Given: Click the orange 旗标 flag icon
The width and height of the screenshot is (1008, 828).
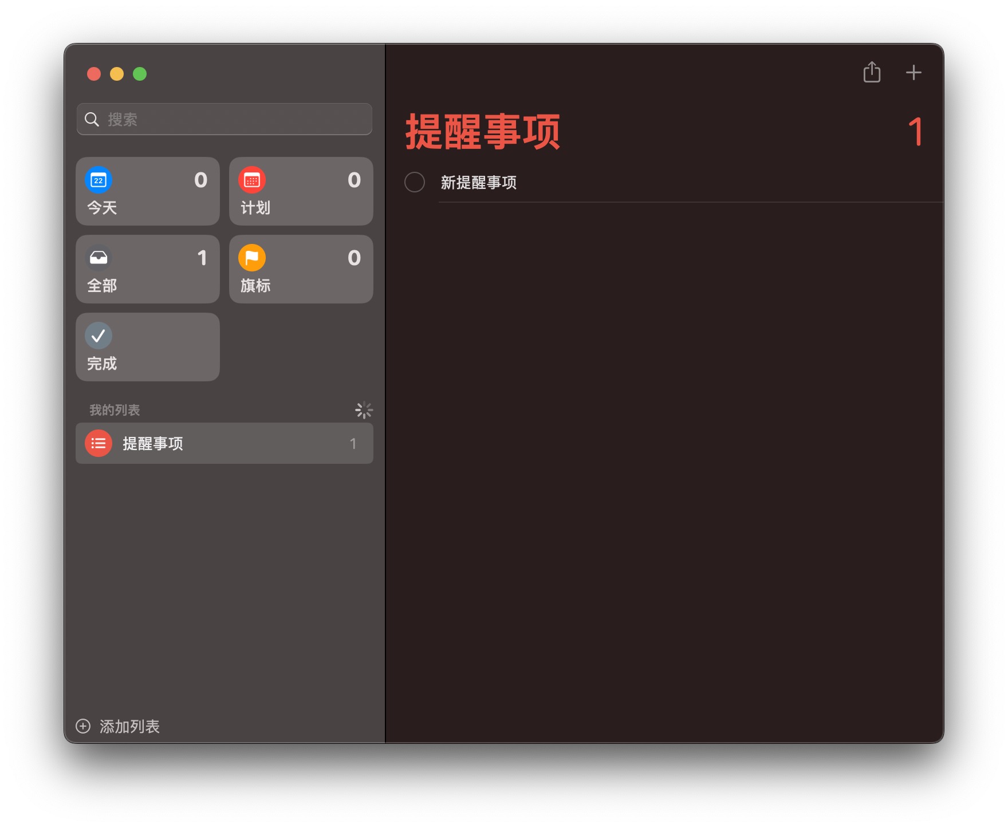Looking at the screenshot, I should click(x=252, y=258).
